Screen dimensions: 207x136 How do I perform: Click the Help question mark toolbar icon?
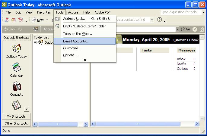point(159,20)
